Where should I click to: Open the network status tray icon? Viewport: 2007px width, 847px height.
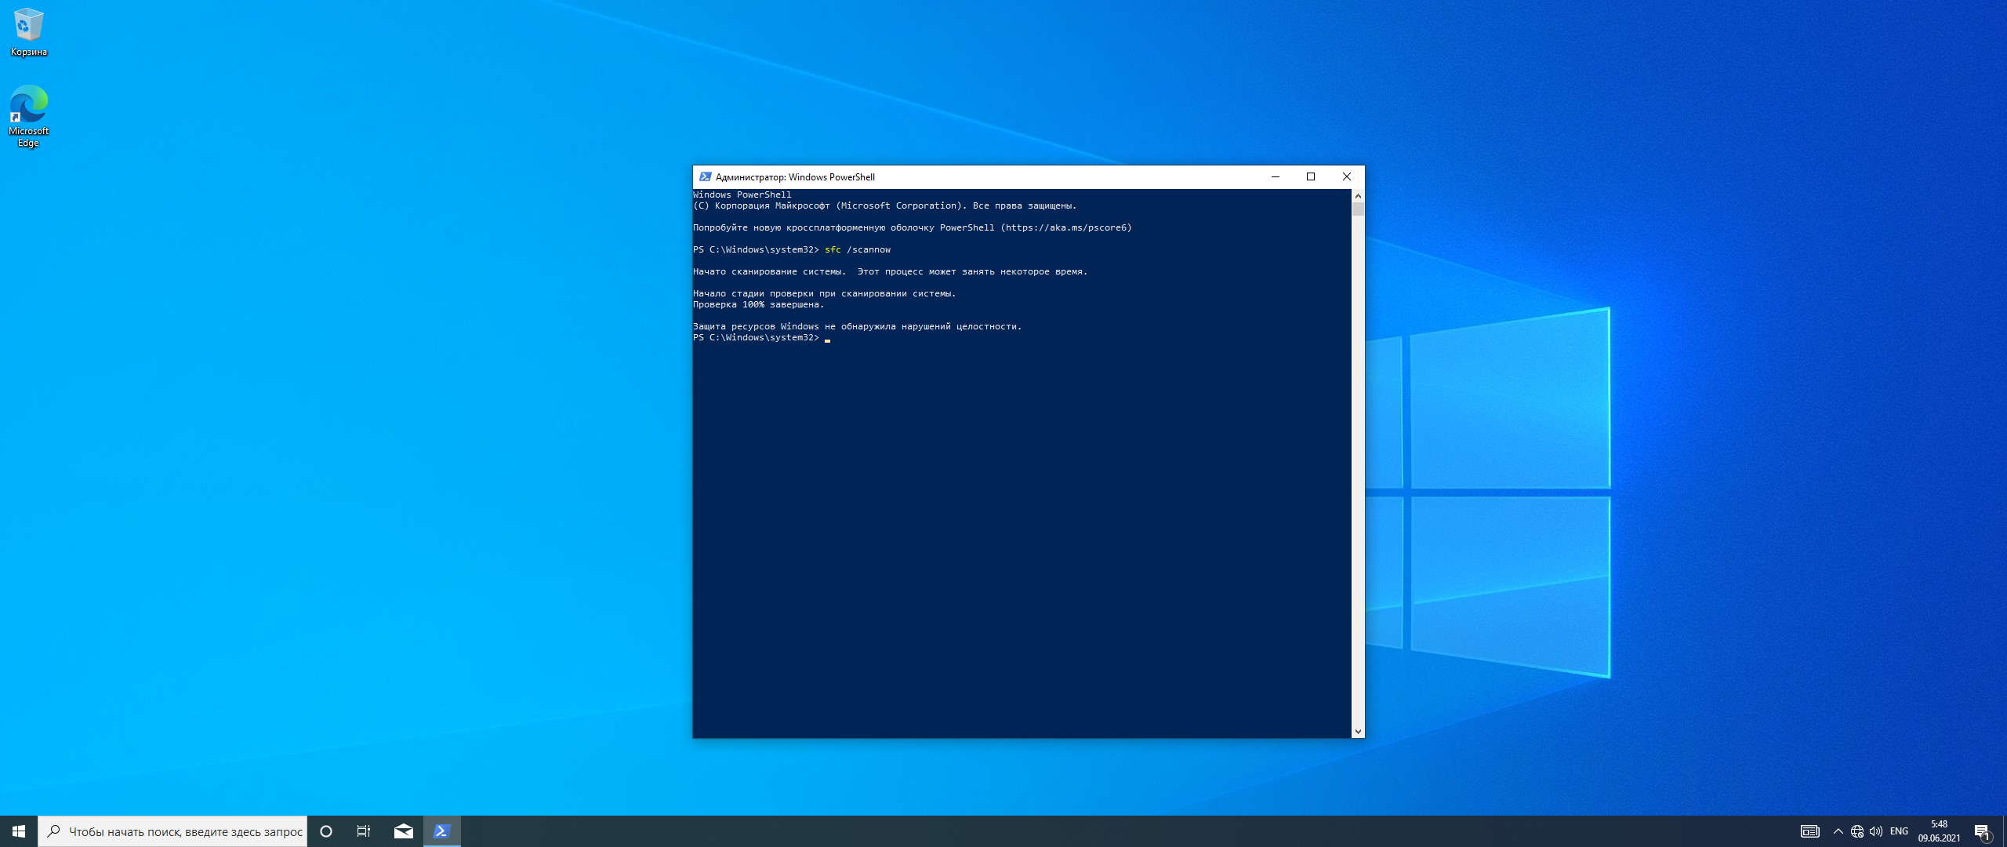tap(1857, 831)
